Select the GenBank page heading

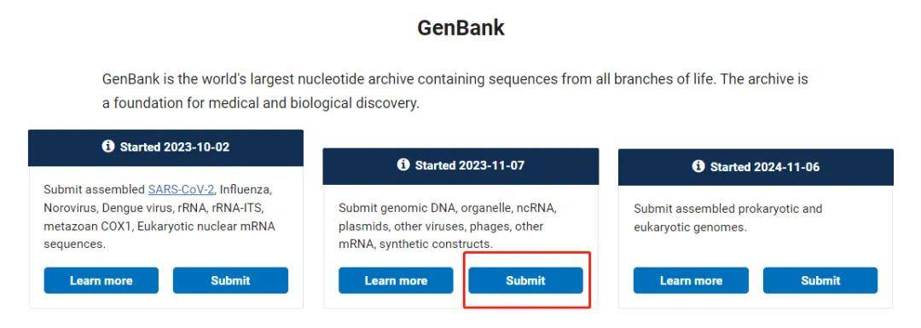(x=460, y=27)
